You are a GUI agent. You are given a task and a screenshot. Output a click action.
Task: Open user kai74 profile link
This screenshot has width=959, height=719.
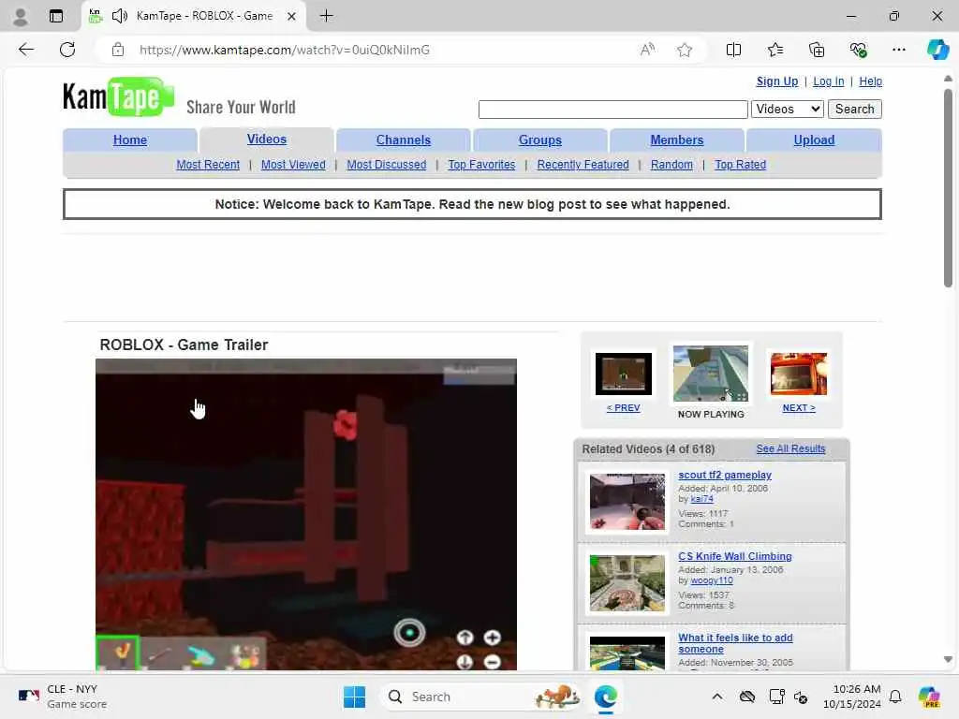point(701,499)
